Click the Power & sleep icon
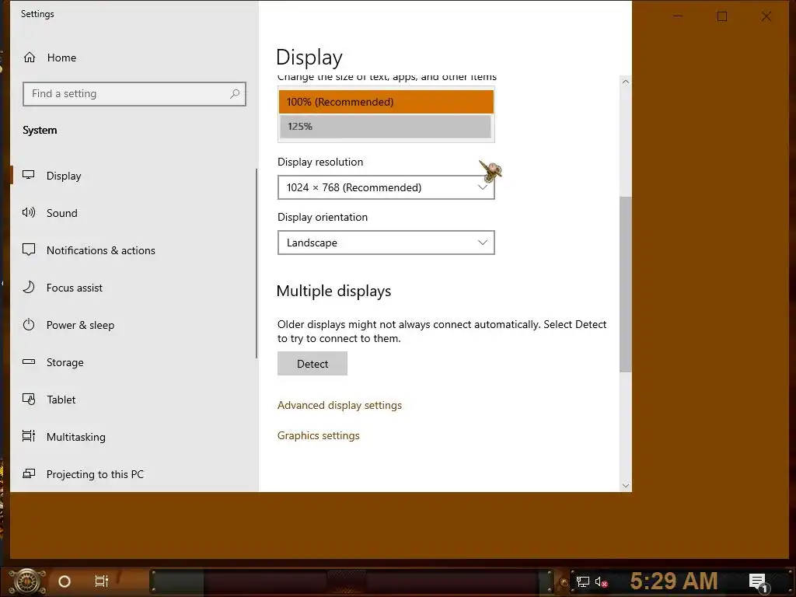This screenshot has height=597, width=796. point(29,324)
